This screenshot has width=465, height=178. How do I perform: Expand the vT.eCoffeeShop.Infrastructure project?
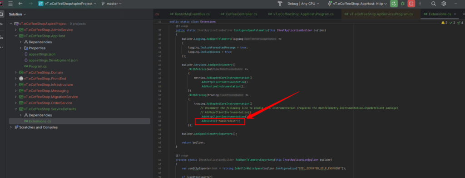coord(16,85)
